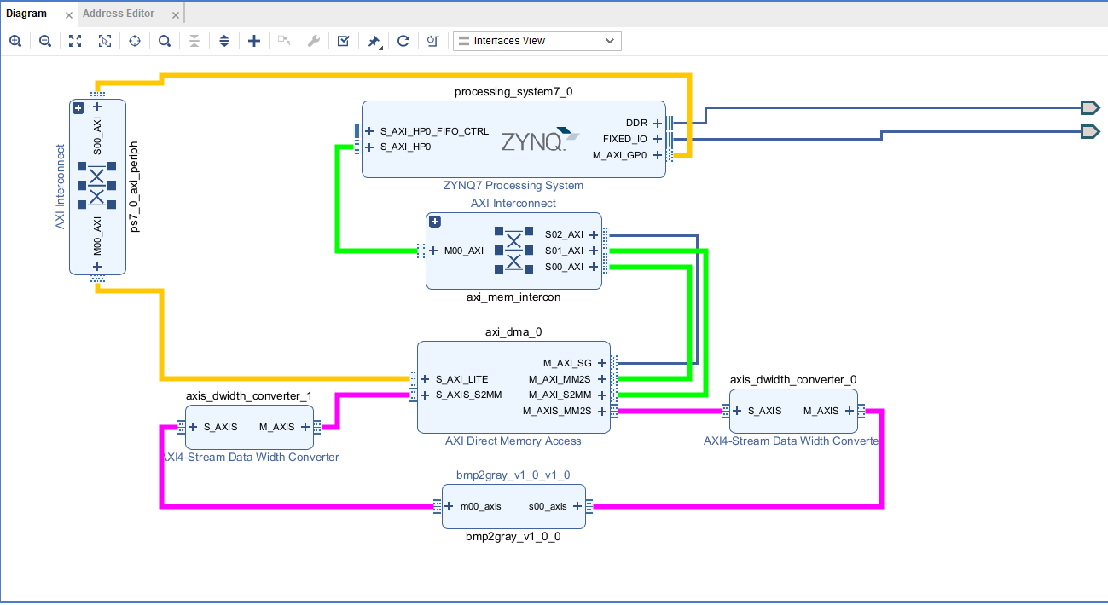This screenshot has height=605, width=1108.
Task: Click the Add IP plus icon
Action: [x=254, y=41]
